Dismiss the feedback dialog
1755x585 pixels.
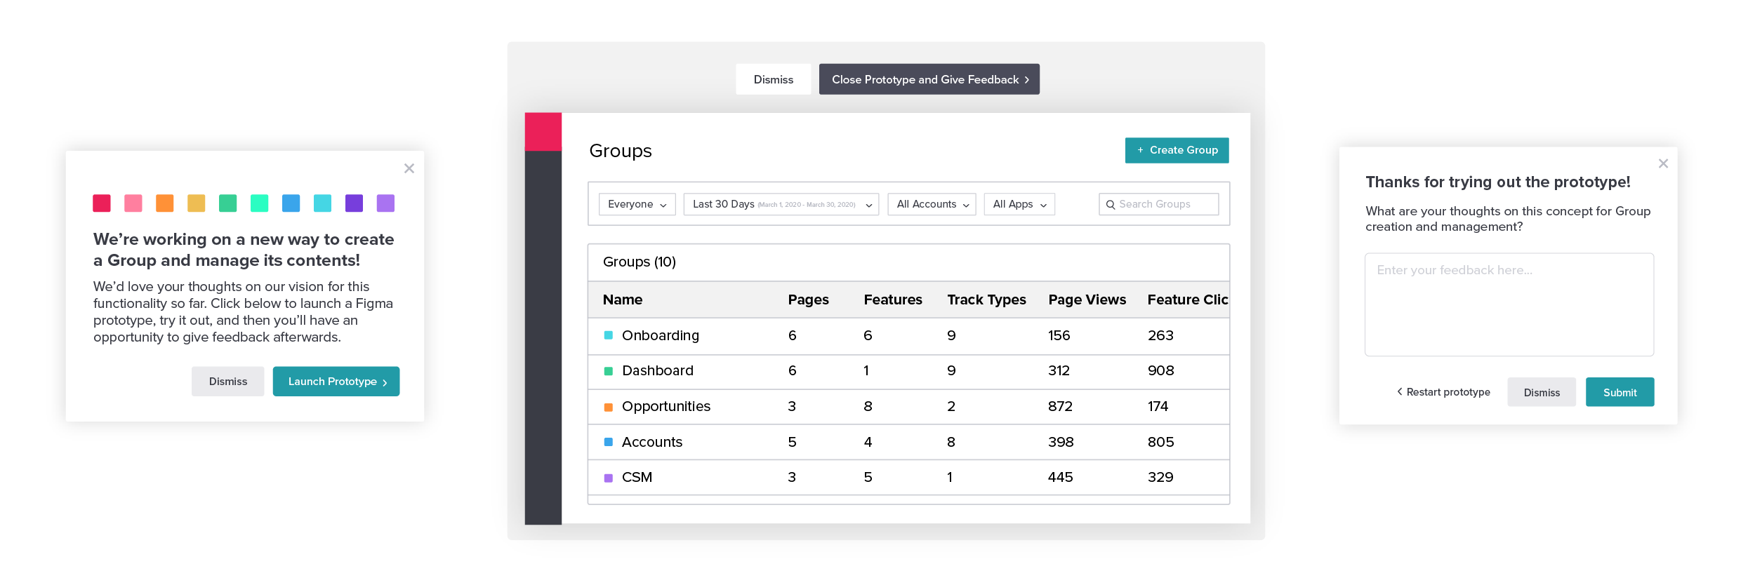tap(1542, 392)
